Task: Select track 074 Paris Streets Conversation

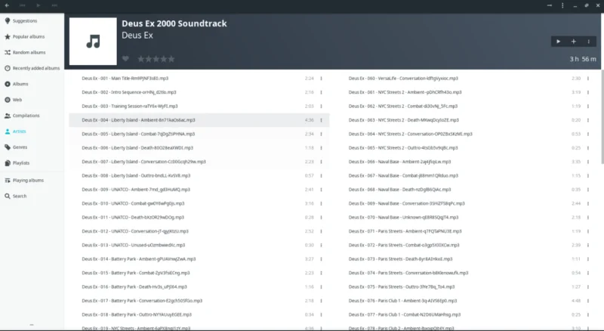Action: (x=466, y=273)
